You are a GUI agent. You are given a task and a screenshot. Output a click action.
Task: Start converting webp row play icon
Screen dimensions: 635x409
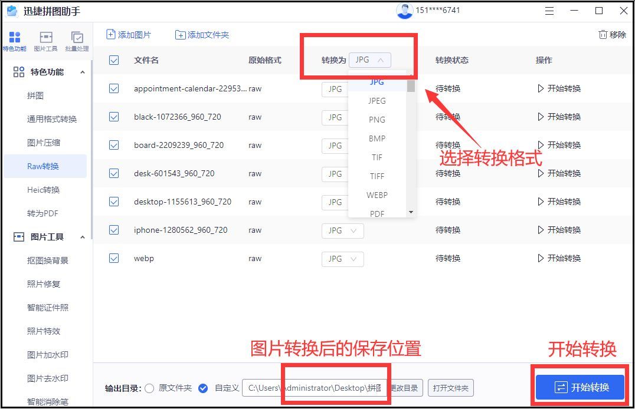(541, 259)
